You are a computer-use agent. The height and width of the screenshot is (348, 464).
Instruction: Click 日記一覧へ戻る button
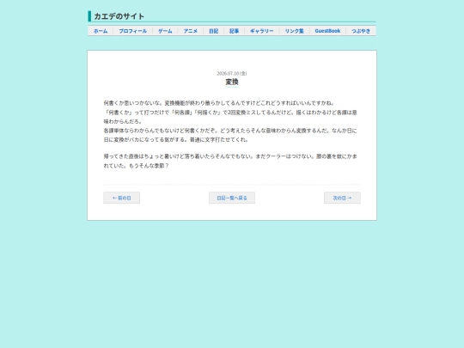[232, 198]
